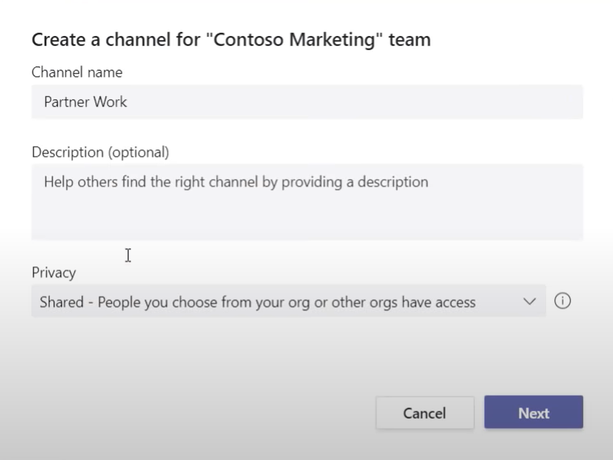613x460 pixels.
Task: Click Next to proceed with channel creation
Action: coord(533,413)
